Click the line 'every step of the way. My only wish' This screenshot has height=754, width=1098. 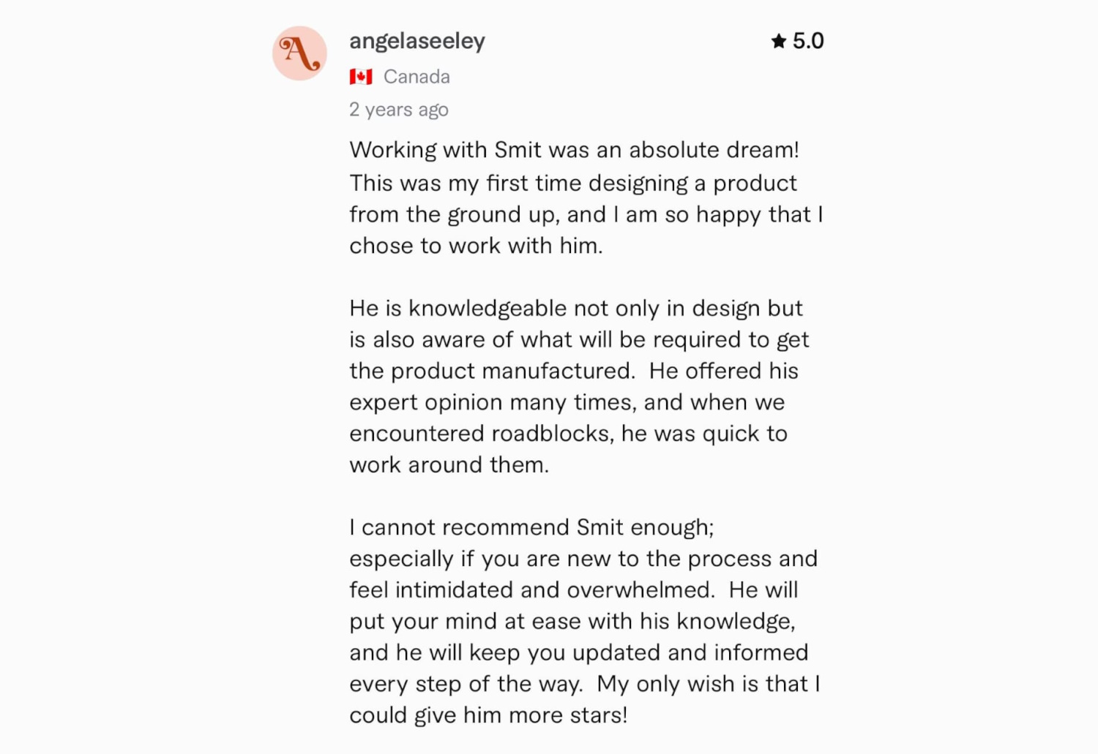click(x=585, y=685)
